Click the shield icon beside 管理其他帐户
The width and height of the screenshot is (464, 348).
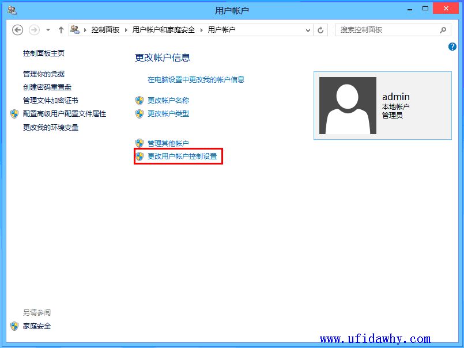coord(139,143)
